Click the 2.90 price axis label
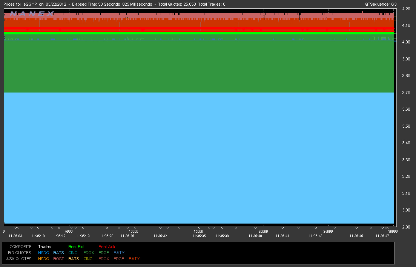The height and width of the screenshot is (267, 416). coord(406,227)
